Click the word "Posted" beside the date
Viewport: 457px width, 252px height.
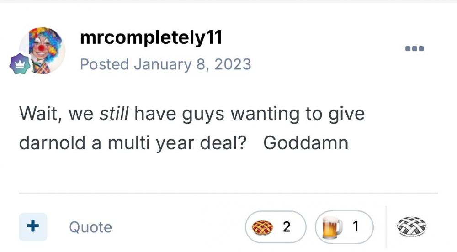coord(104,64)
